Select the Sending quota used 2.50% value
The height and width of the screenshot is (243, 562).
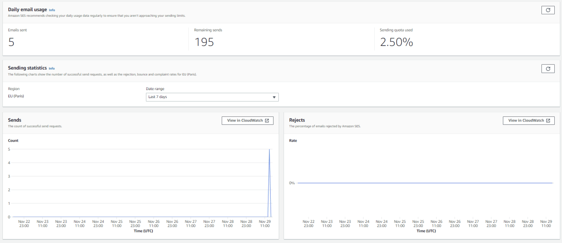pos(396,42)
